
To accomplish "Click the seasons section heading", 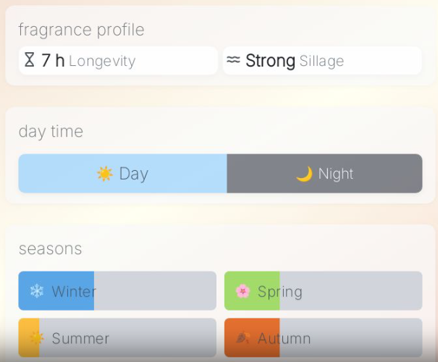I will (50, 249).
